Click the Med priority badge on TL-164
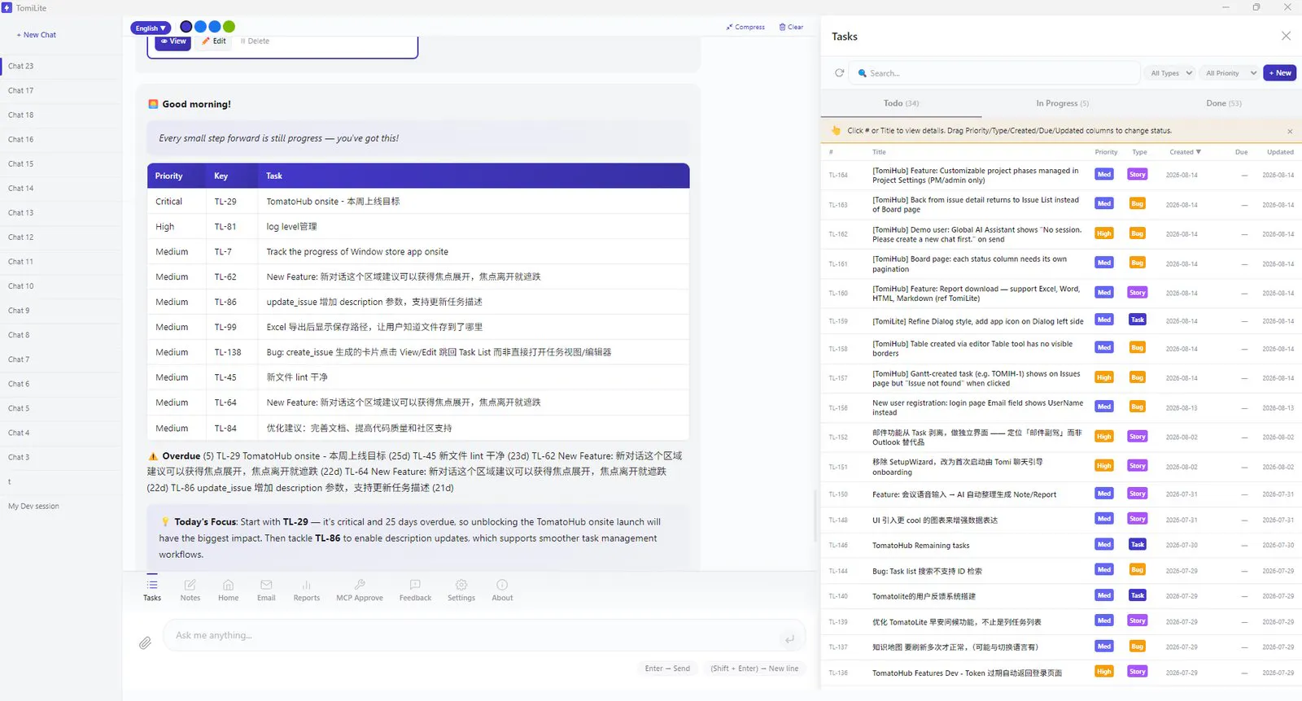Image resolution: width=1302 pixels, height=701 pixels. pos(1103,174)
